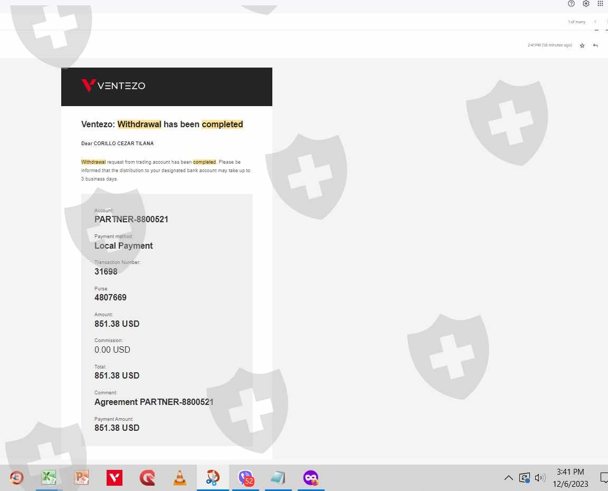Image resolution: width=608 pixels, height=491 pixels.
Task: Launch VLC media player from taskbar
Action: tap(179, 477)
